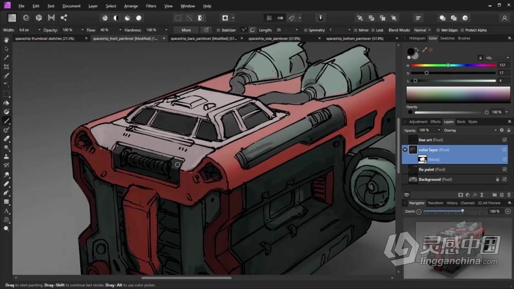Switch to the Photo persona
Viewport: 514px width, 289px height.
point(12,18)
